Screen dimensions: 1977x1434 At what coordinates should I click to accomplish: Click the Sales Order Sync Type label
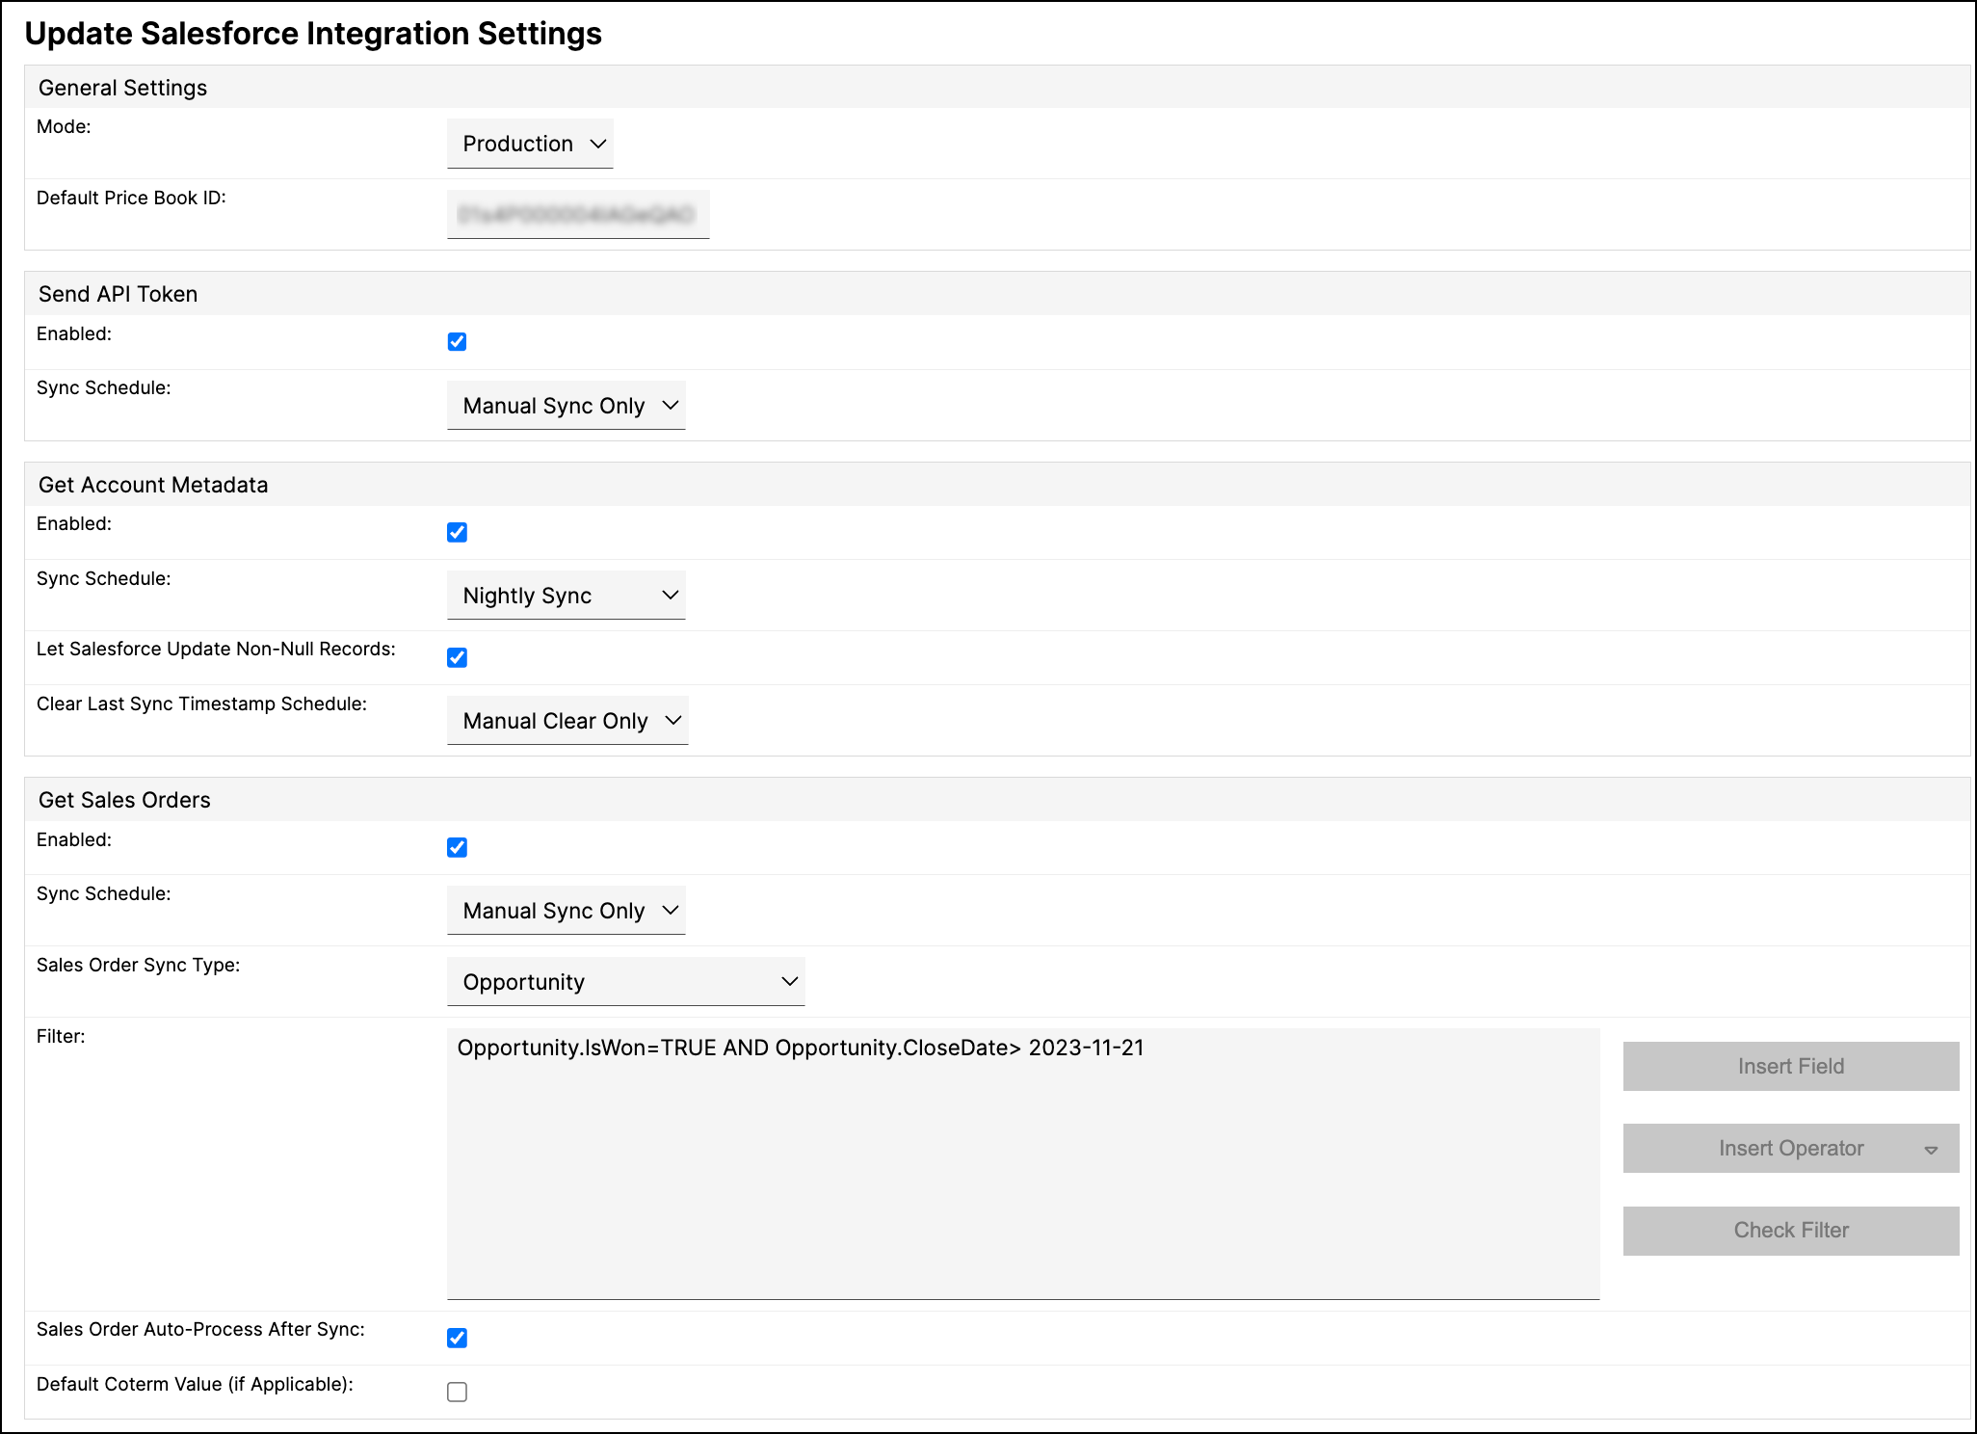point(138,966)
